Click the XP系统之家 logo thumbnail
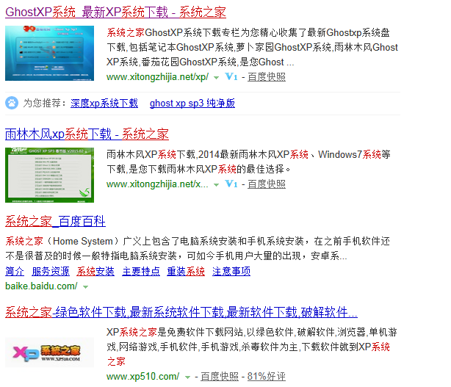 click(x=50, y=353)
